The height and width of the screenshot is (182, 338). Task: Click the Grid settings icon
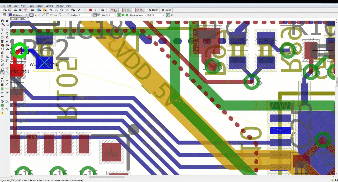point(4,15)
